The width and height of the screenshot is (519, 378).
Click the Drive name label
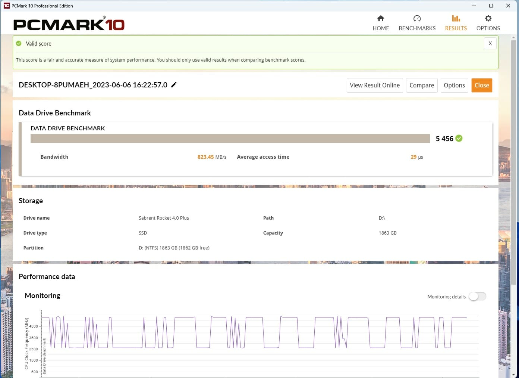[x=36, y=218]
